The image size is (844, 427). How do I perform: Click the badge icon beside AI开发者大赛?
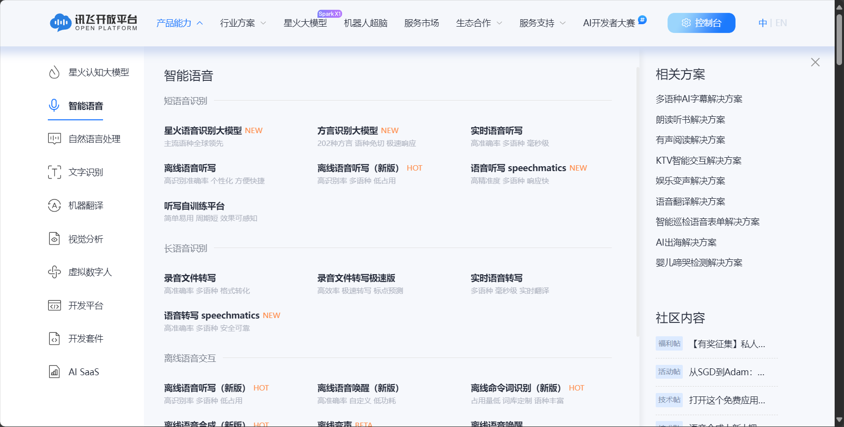[642, 20]
